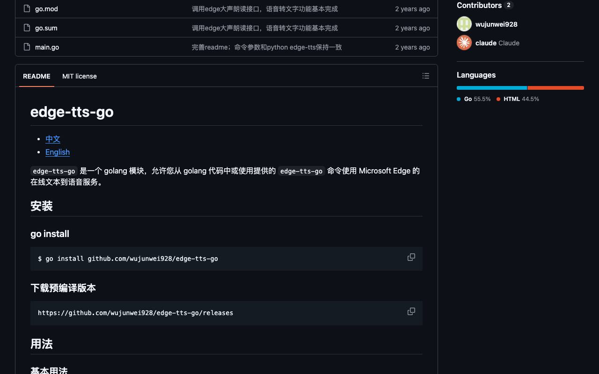The image size is (599, 374).
Task: Click '2 years ago' on main.go row
Action: 412,47
